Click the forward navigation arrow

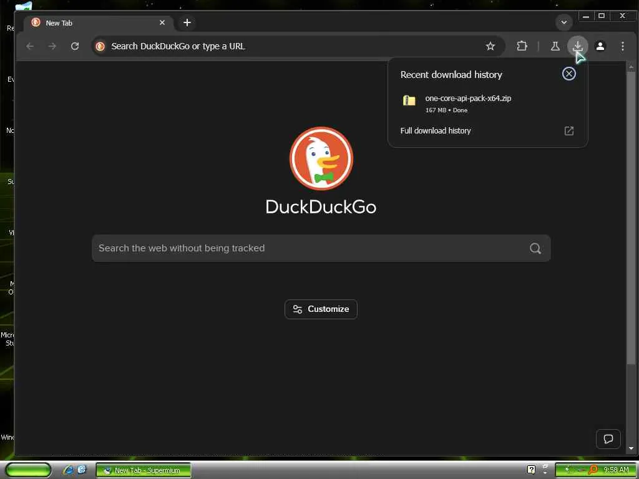tap(52, 46)
